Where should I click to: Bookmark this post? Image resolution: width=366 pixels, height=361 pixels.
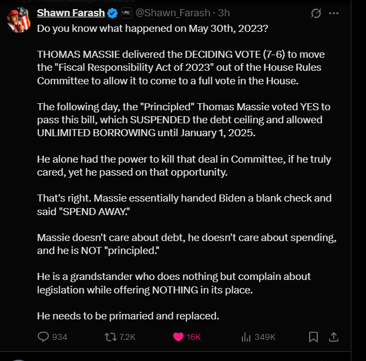(x=313, y=337)
